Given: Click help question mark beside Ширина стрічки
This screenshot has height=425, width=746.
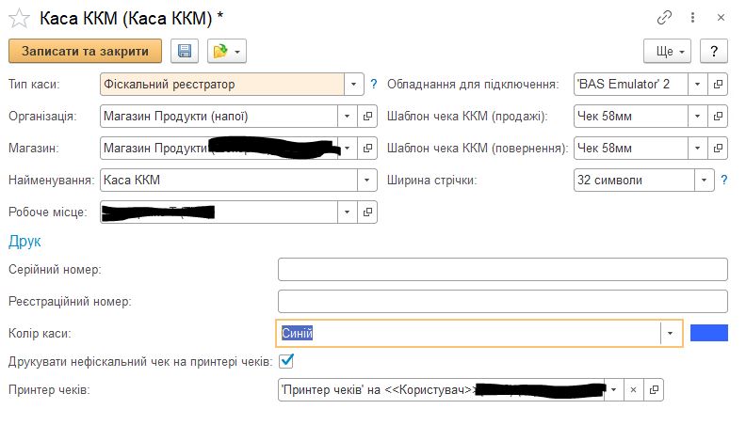Looking at the screenshot, I should click(723, 180).
